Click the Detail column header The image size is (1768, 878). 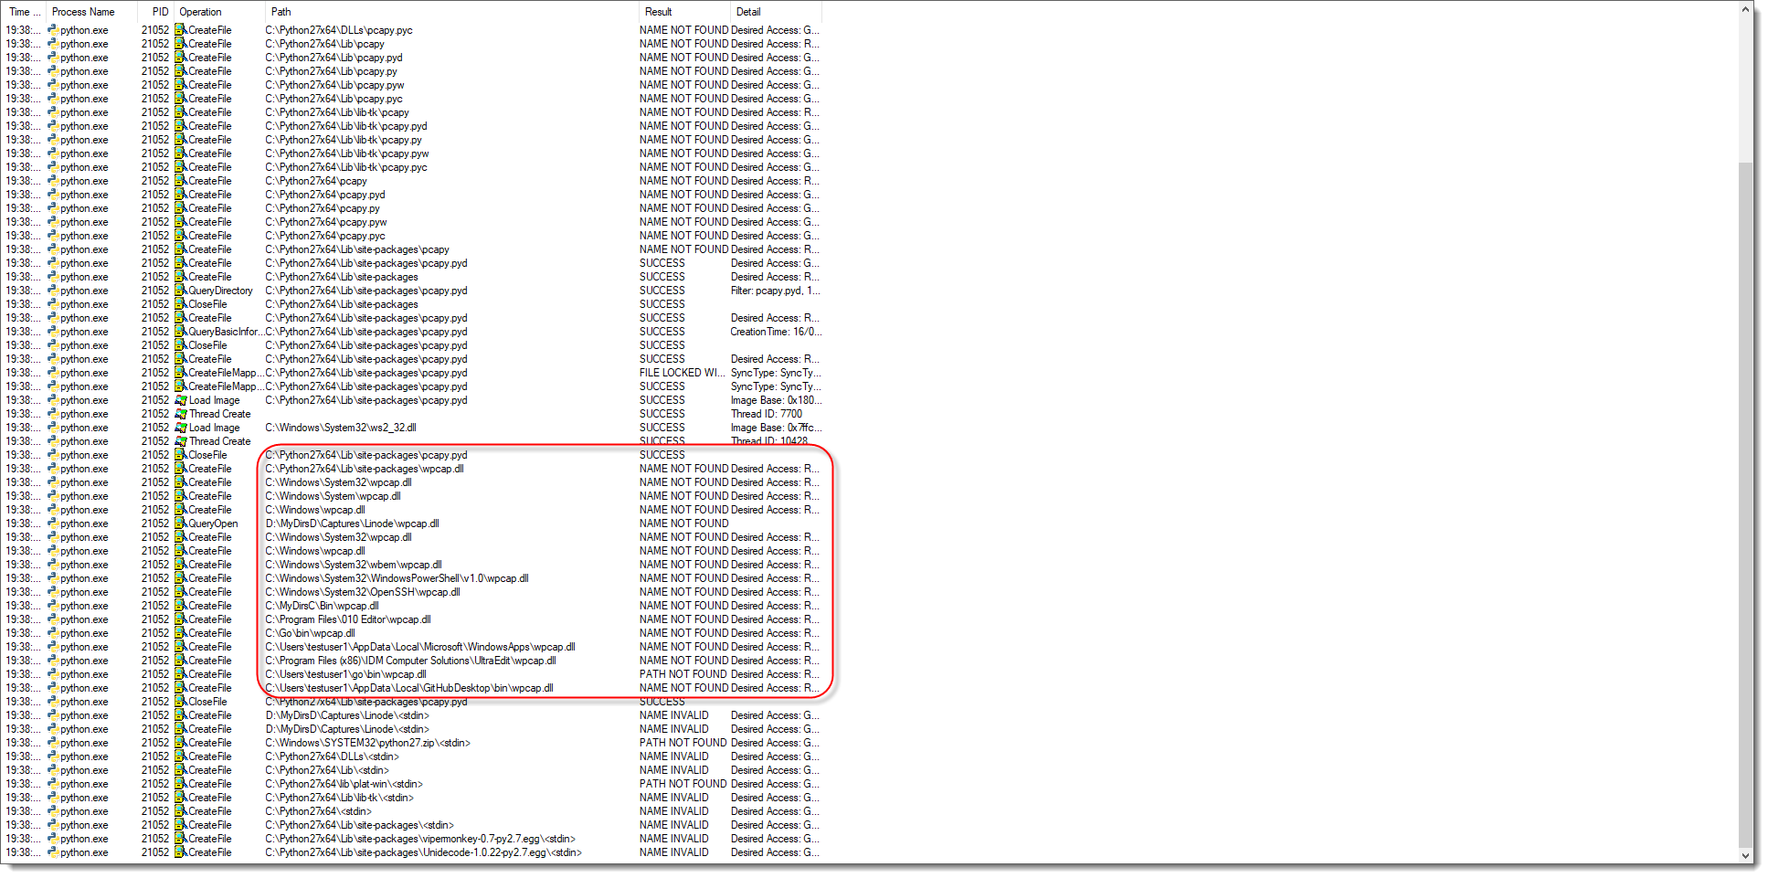(746, 12)
